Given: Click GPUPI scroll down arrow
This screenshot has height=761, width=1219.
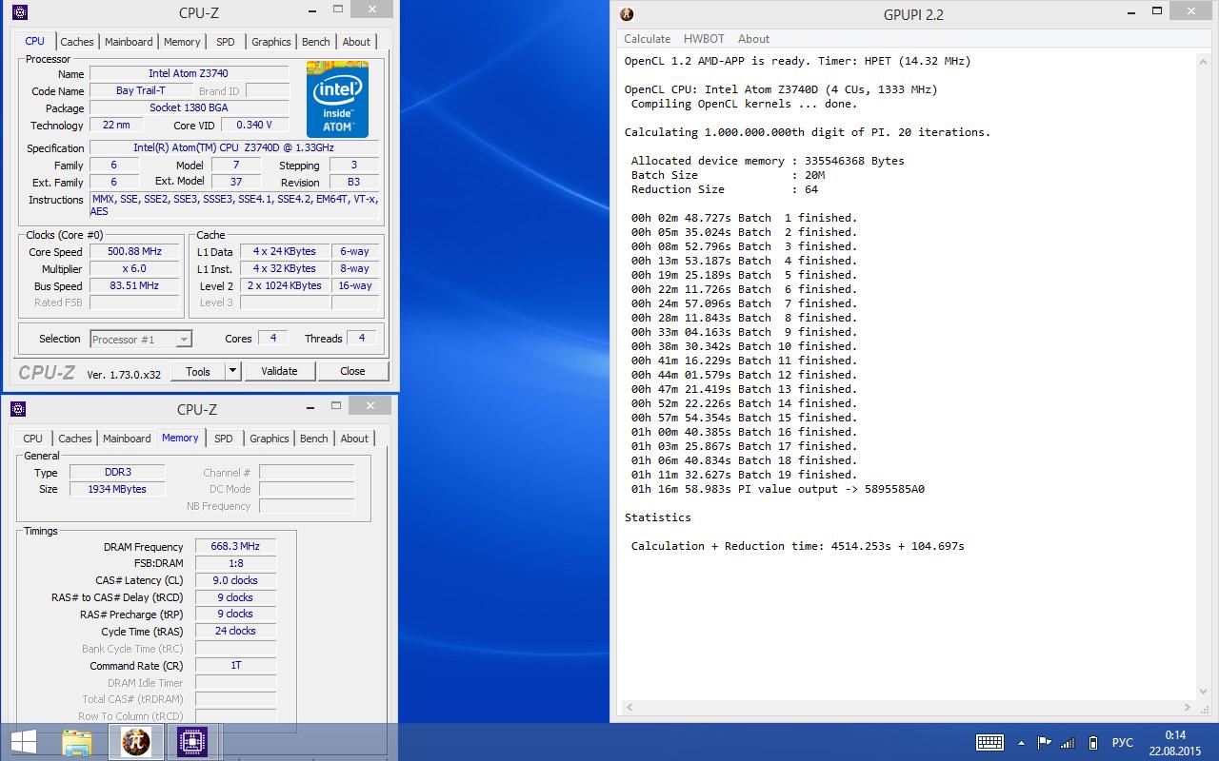Looking at the screenshot, I should (x=1201, y=693).
